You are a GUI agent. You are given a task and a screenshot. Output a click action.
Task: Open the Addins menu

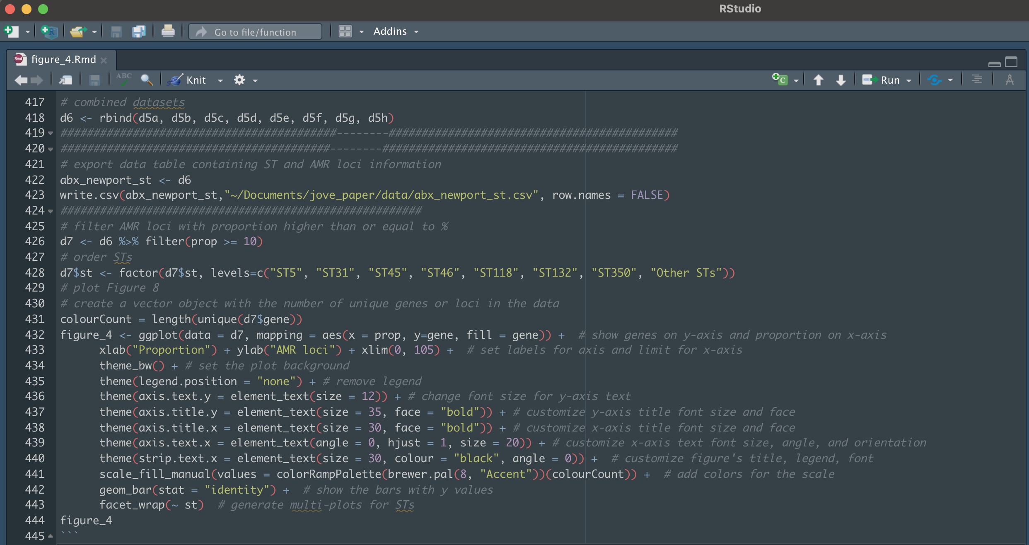[396, 31]
